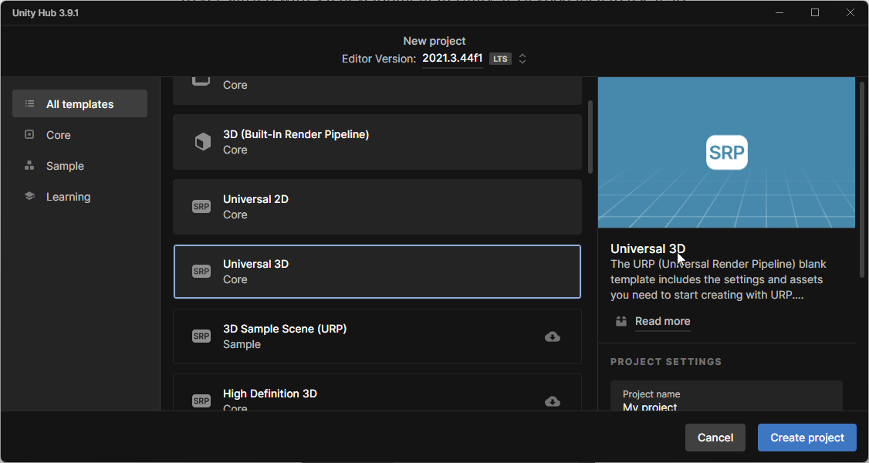
Task: Click the SRP icon on Universal 2D
Action: [201, 206]
